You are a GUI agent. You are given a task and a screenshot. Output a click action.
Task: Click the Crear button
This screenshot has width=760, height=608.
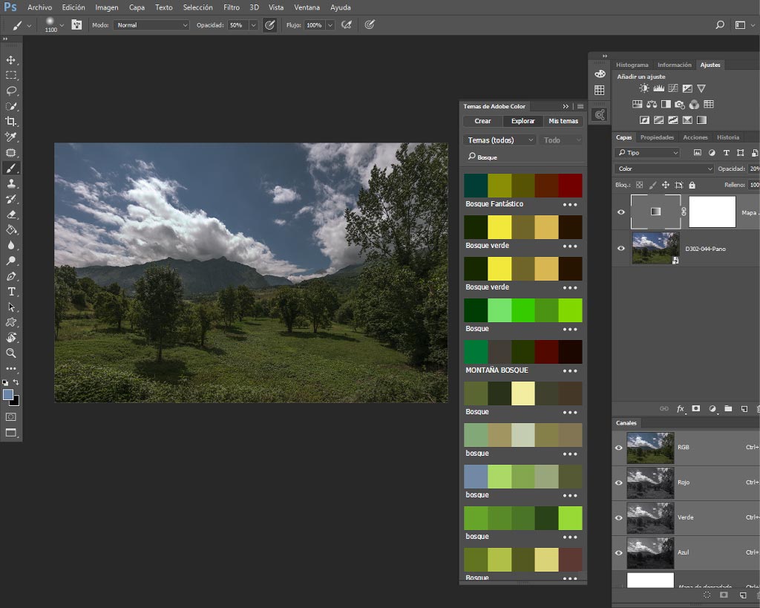click(482, 121)
